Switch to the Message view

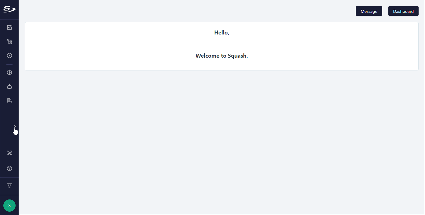[x=369, y=11]
